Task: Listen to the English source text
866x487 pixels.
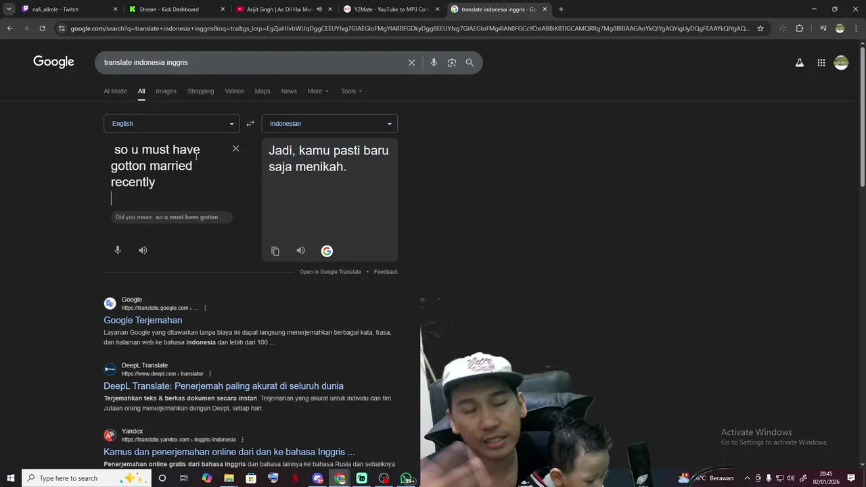Action: [143, 250]
